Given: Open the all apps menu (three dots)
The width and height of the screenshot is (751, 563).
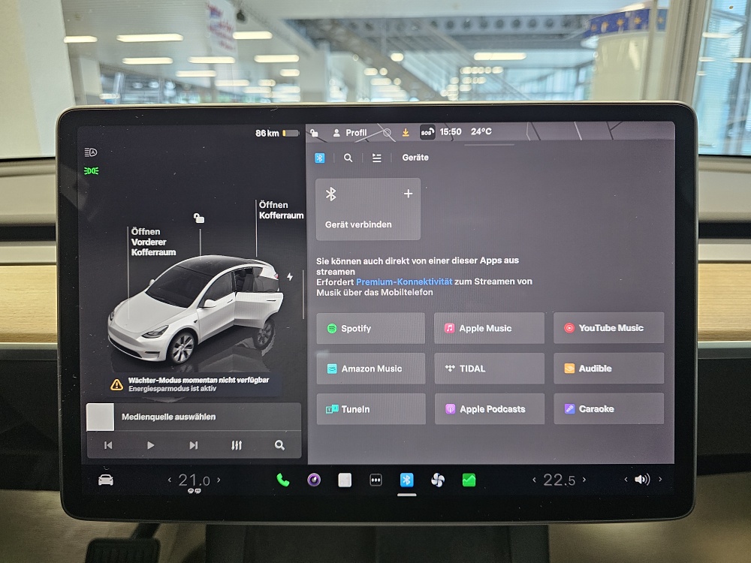Looking at the screenshot, I should click(376, 480).
